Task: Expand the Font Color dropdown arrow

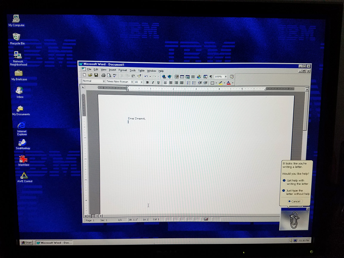Action: (x=233, y=83)
